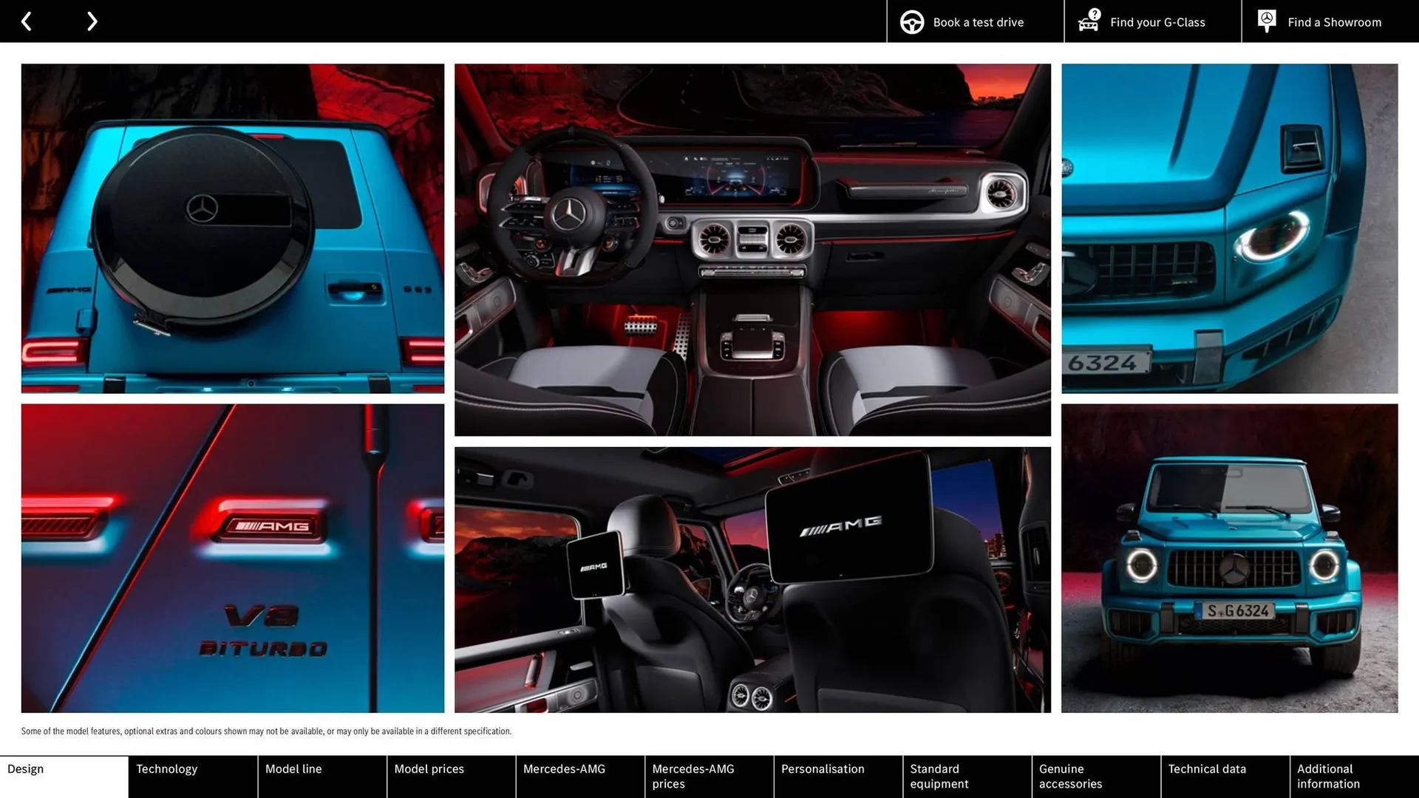
Task: Click the dashboard interior photo
Action: click(752, 250)
